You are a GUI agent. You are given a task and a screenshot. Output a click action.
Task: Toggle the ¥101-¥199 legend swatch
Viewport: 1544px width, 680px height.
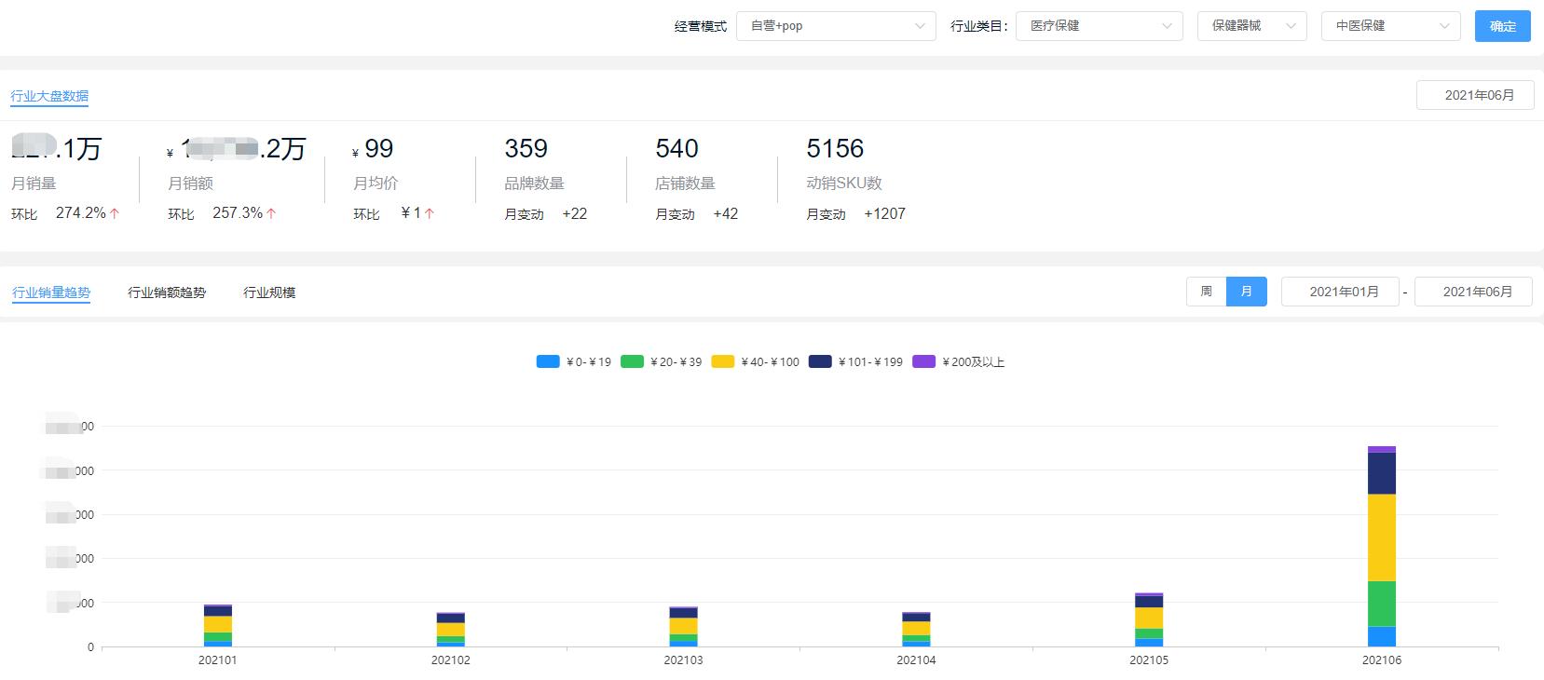pyautogui.click(x=820, y=361)
